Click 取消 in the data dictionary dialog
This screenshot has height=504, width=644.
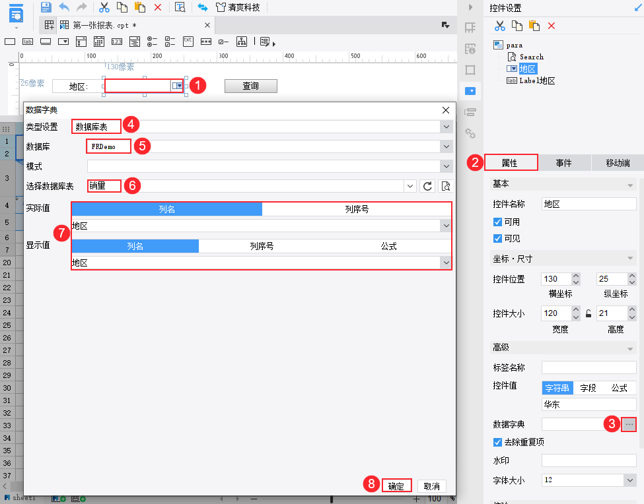coord(432,486)
